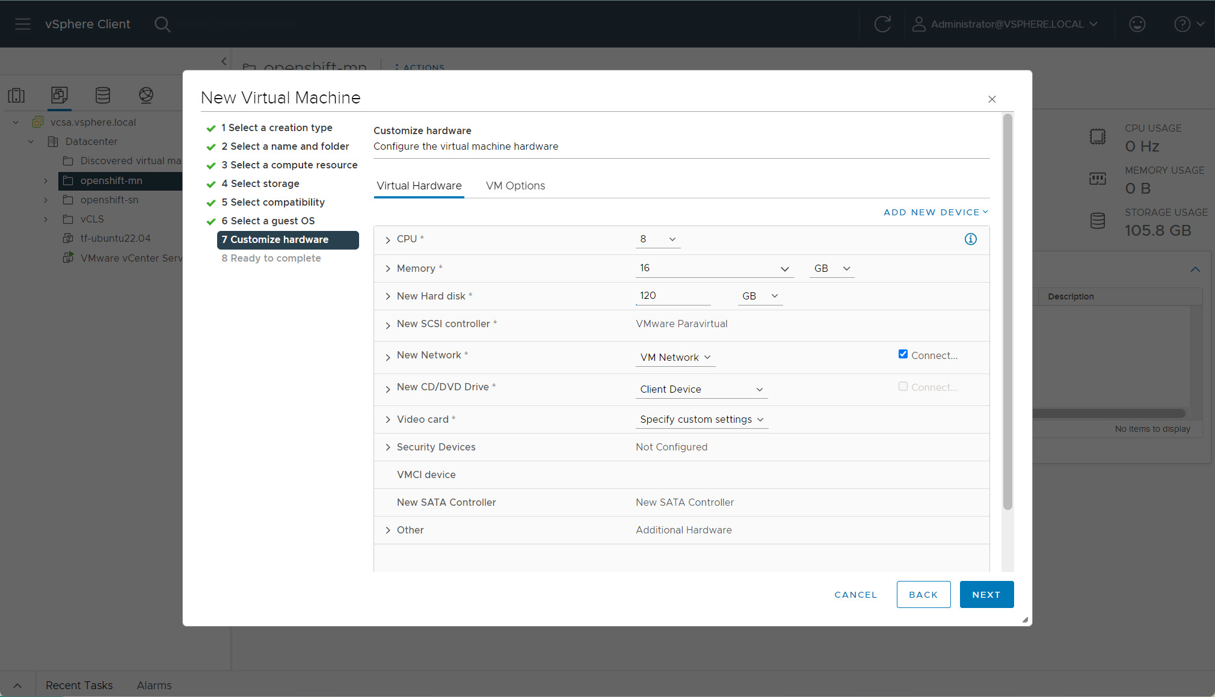
Task: Switch to the Networking inventory view
Action: coord(146,95)
